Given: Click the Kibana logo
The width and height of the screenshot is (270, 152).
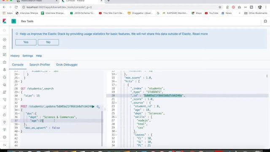Looking at the screenshot, I should (x=5, y=21).
